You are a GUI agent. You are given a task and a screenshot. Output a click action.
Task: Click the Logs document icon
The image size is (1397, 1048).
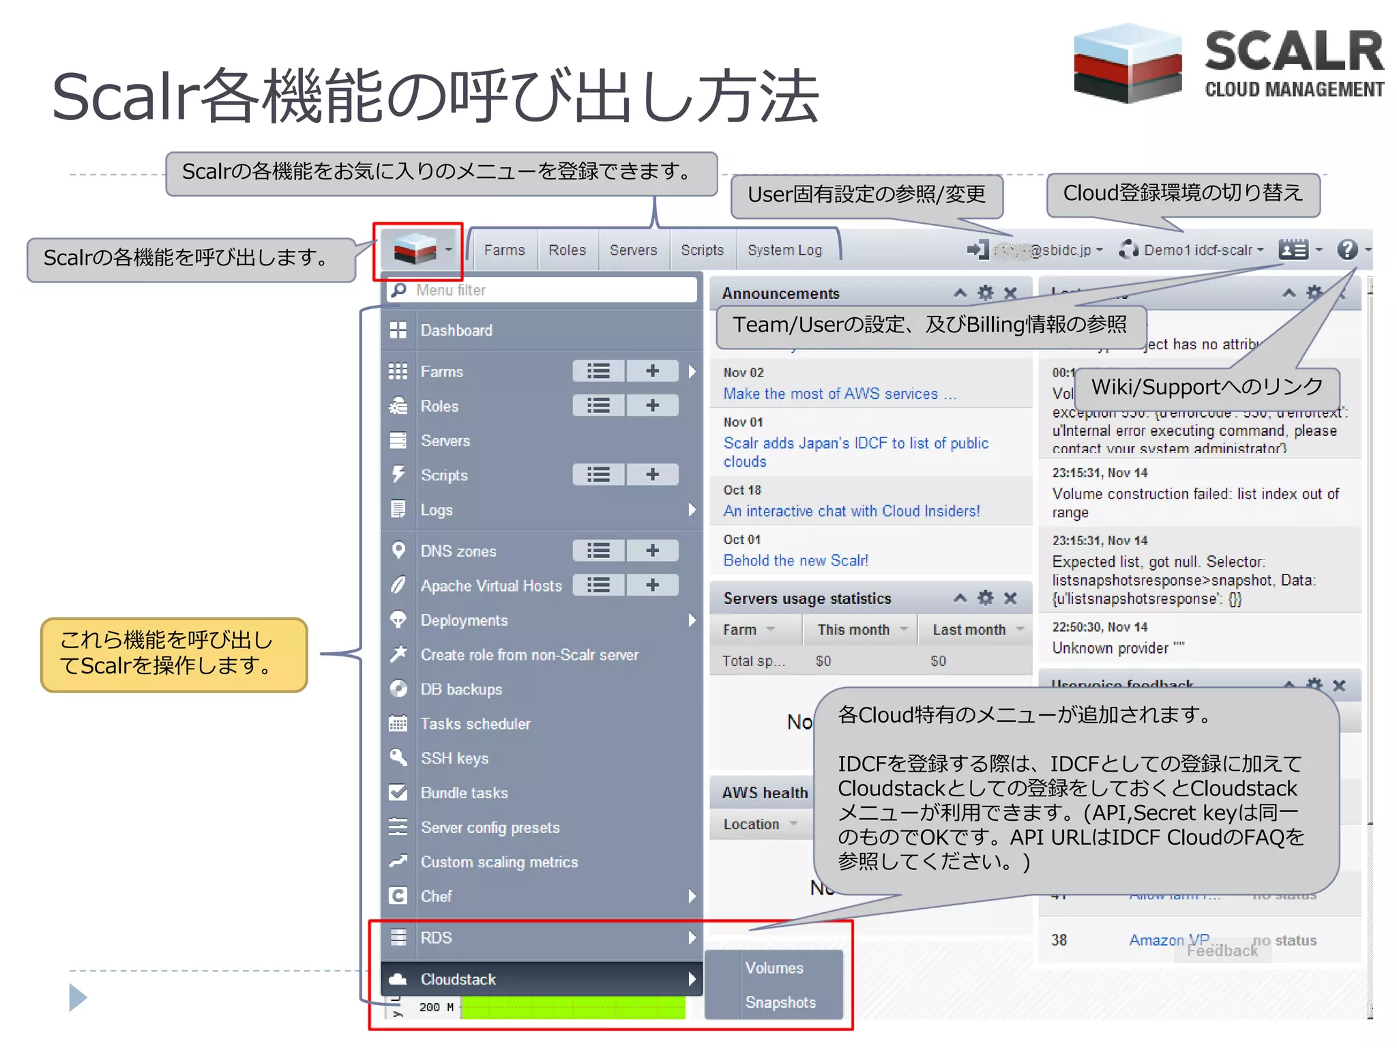[x=398, y=510]
